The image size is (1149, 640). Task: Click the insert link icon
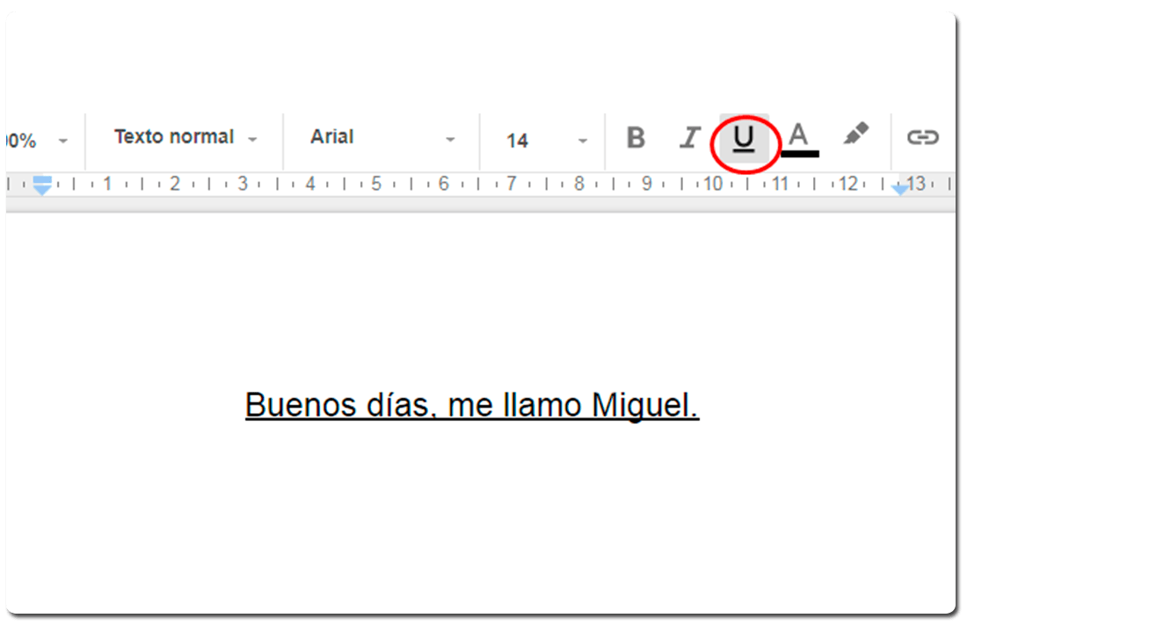pos(923,137)
